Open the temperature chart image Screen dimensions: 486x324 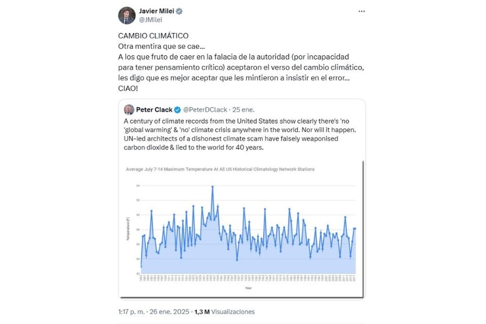(242, 229)
